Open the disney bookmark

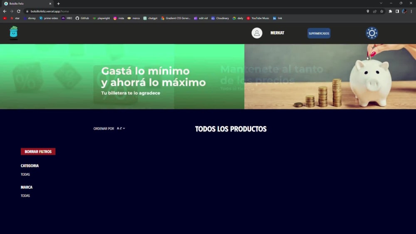point(30,18)
